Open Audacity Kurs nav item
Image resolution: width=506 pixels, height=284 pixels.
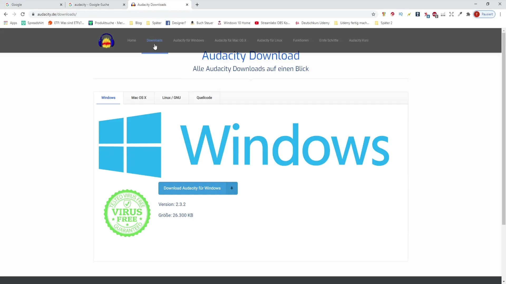359,40
